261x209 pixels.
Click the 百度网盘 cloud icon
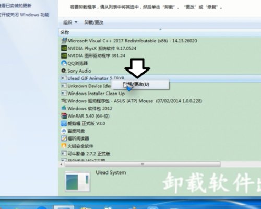(64, 131)
